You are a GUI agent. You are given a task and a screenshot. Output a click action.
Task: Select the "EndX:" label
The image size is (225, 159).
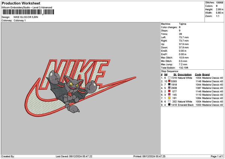pos(164,51)
